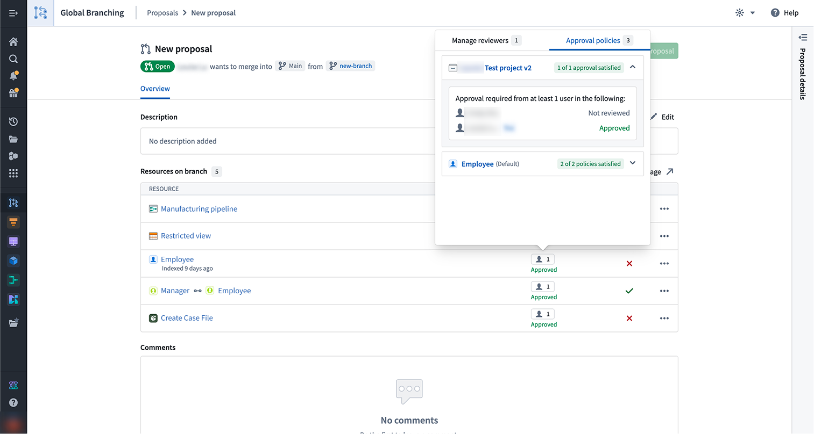
Task: Click the red X status on Employee row
Action: coord(629,264)
